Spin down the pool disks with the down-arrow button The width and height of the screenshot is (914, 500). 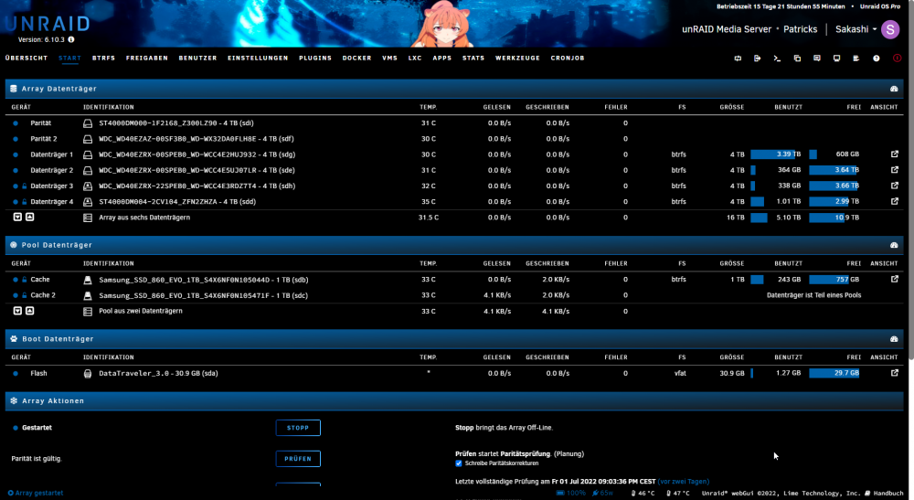[x=17, y=311]
